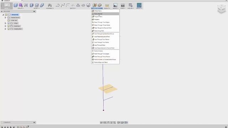Choose Point at Center of Circle/Sphere/Torus
This screenshot has height=128, width=228.
coord(105,59)
